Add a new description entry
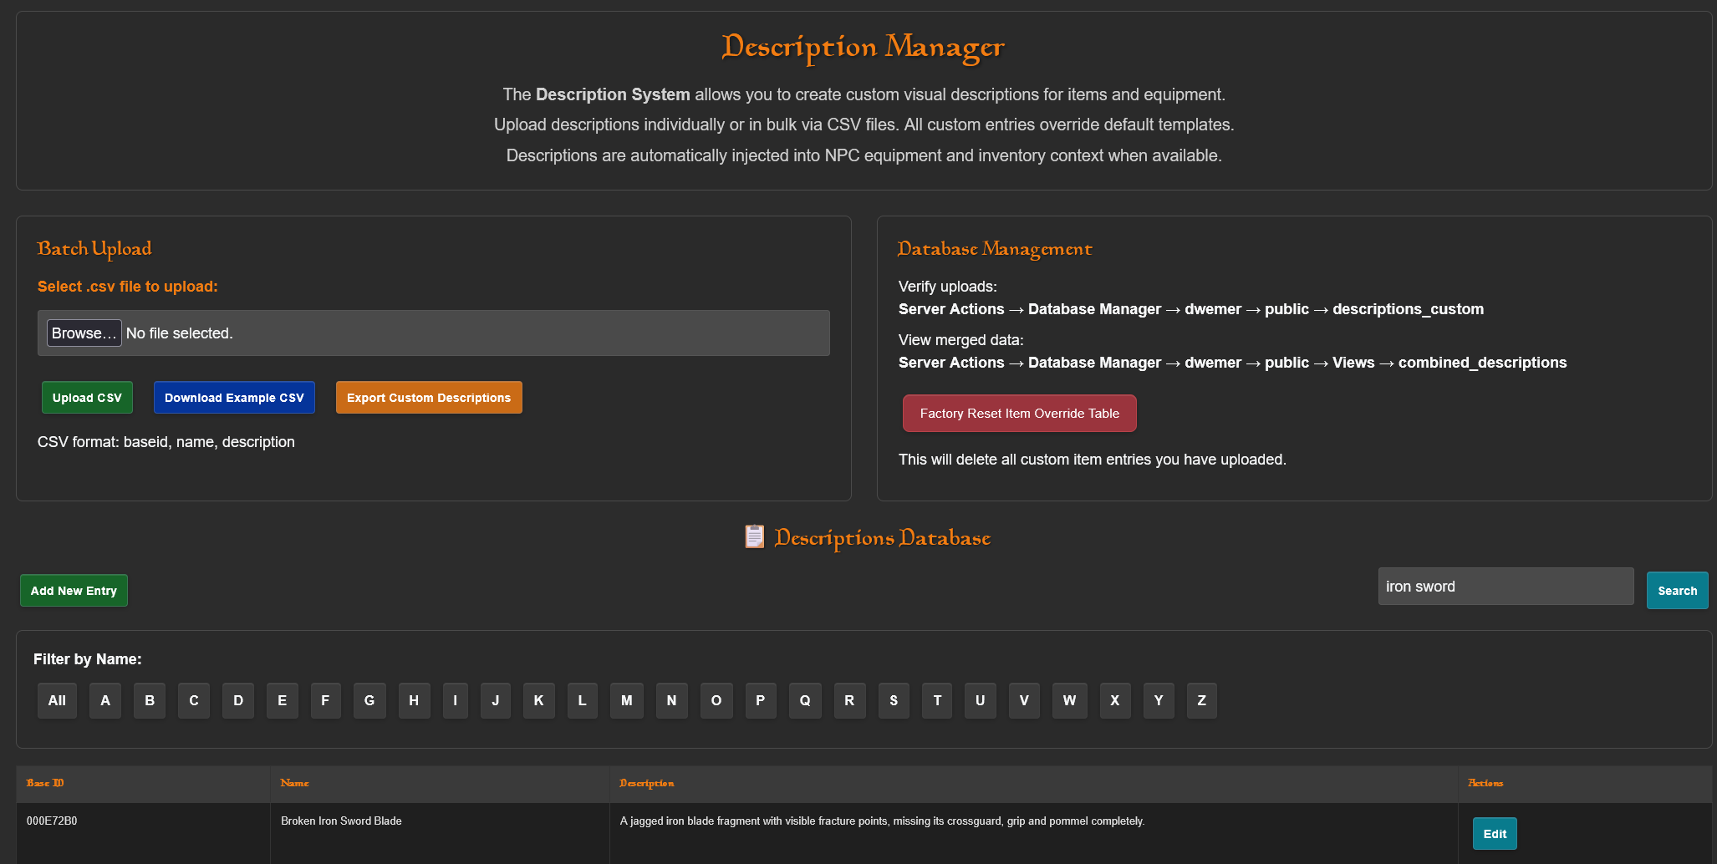The height and width of the screenshot is (864, 1717). (x=74, y=591)
